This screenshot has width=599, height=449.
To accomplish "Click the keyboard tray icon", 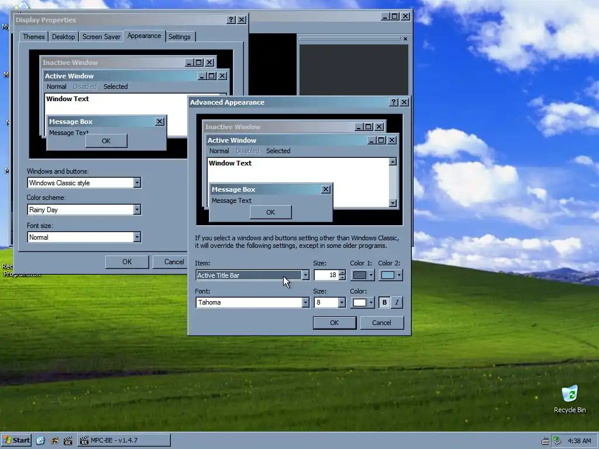I will 545,441.
